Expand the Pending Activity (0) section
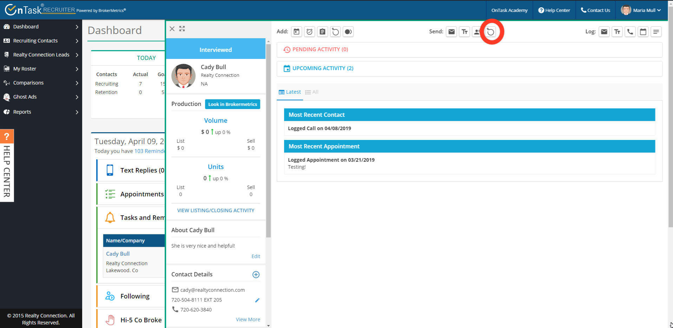 tap(470, 49)
